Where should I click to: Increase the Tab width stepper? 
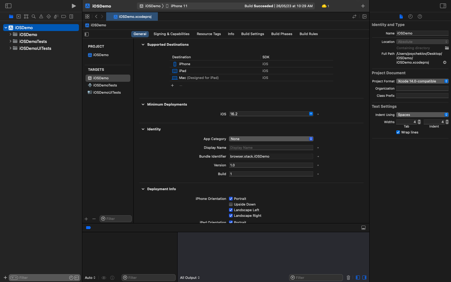(x=419, y=121)
